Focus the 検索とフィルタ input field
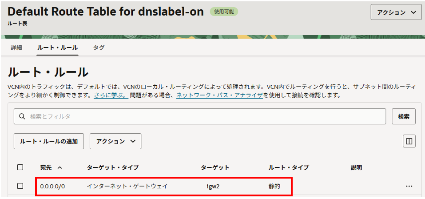Image resolution: width=425 pixels, height=199 pixels. [204, 116]
